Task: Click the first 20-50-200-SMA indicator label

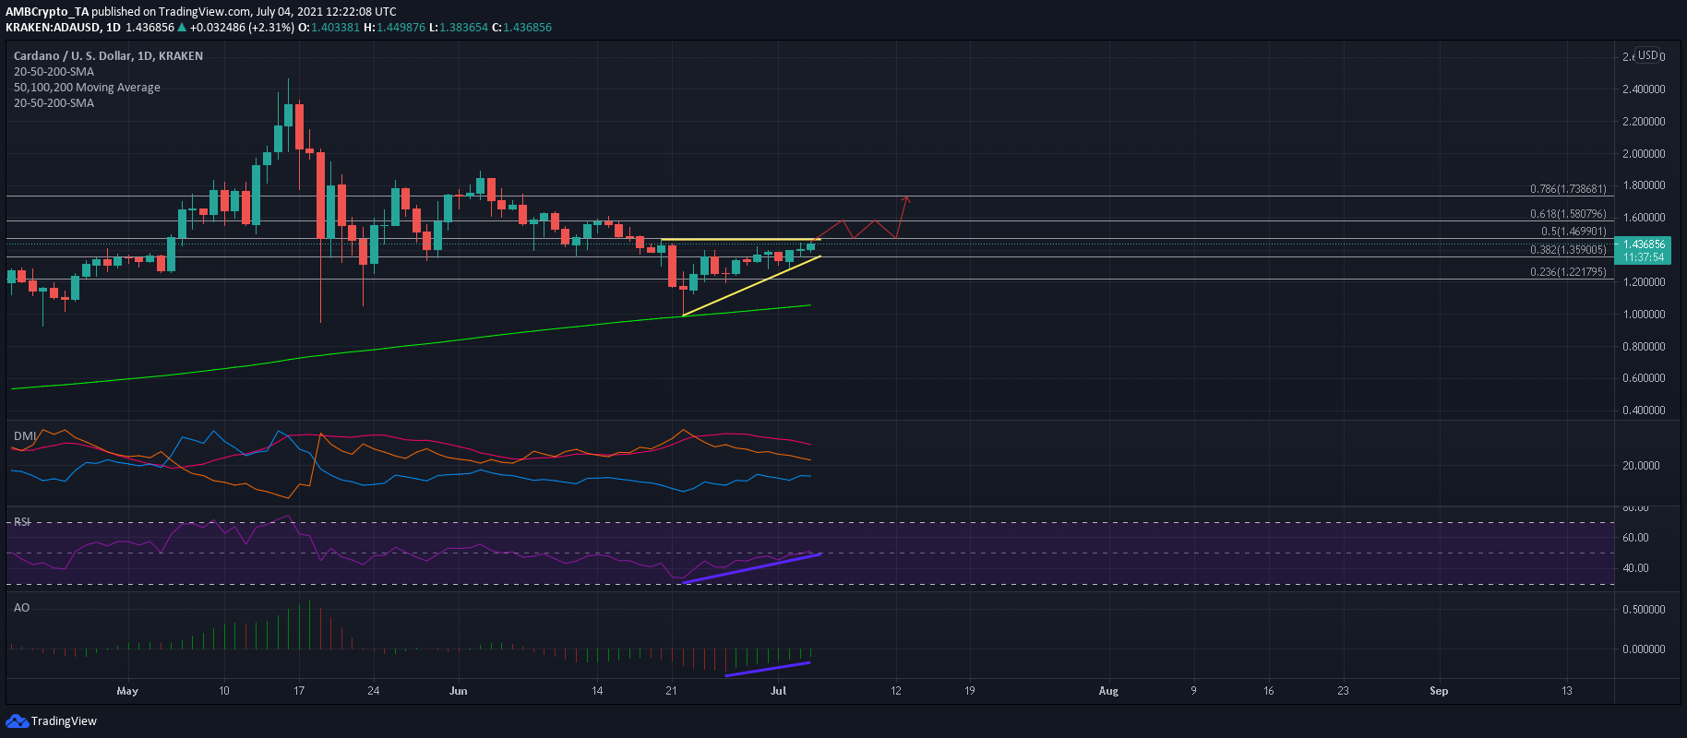Action: coord(54,72)
